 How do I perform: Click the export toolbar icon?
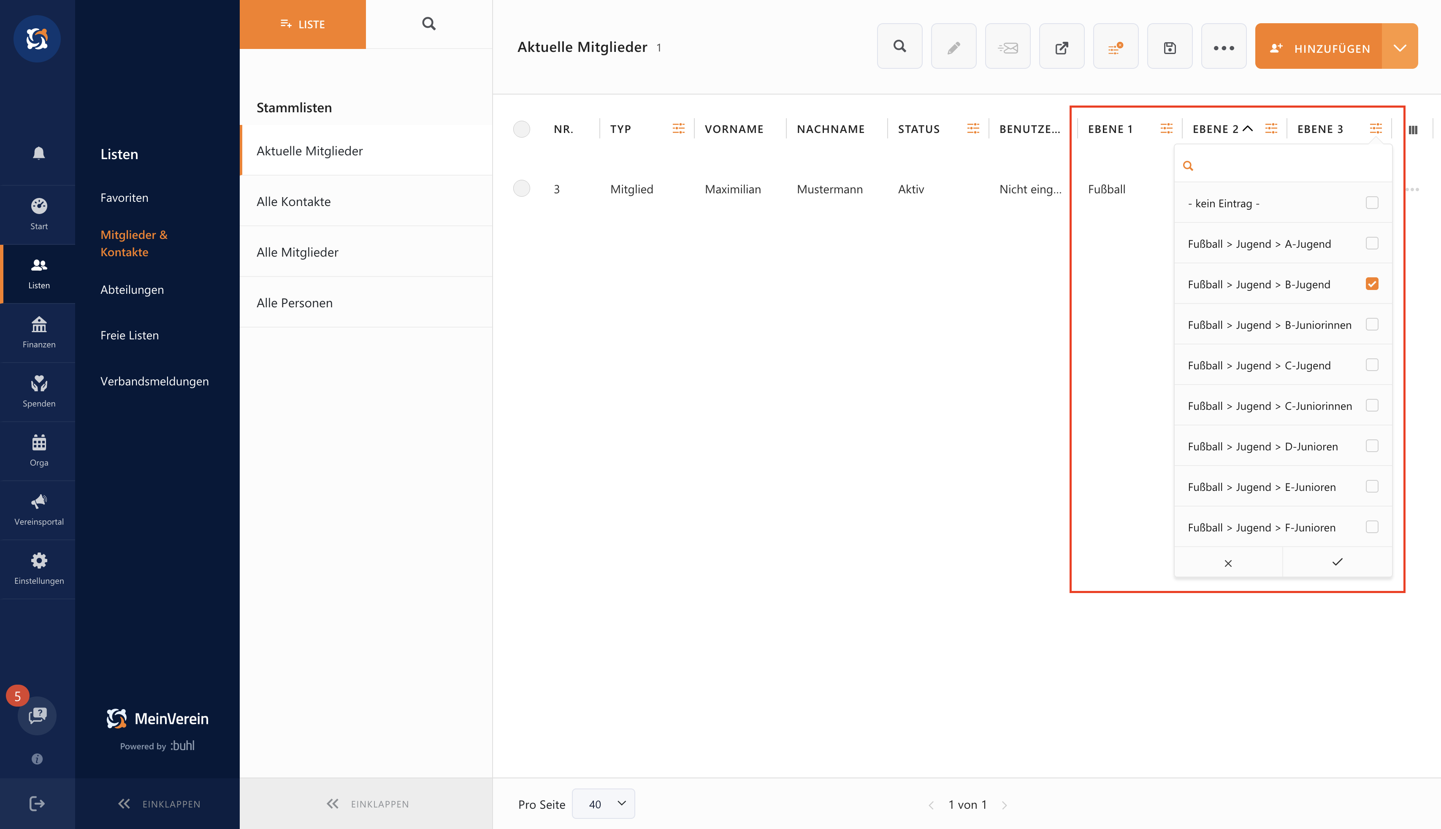(x=1061, y=47)
